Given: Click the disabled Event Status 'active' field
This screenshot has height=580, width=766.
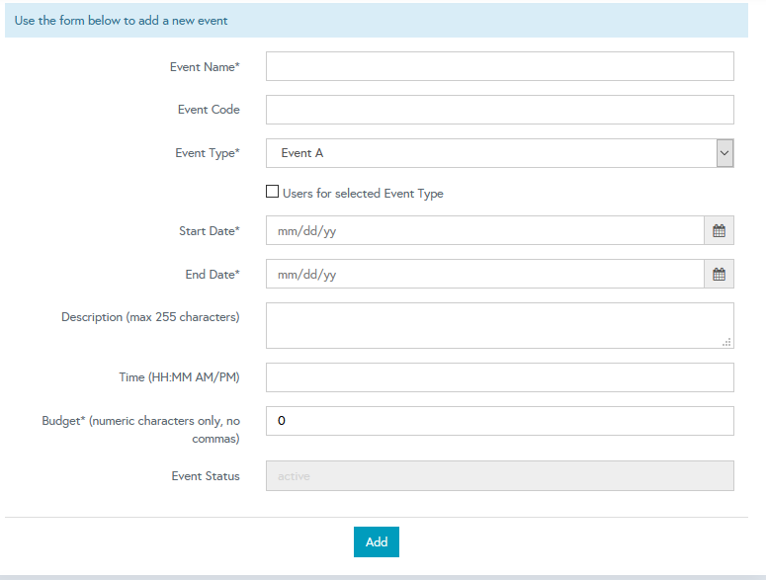Looking at the screenshot, I should [x=499, y=476].
